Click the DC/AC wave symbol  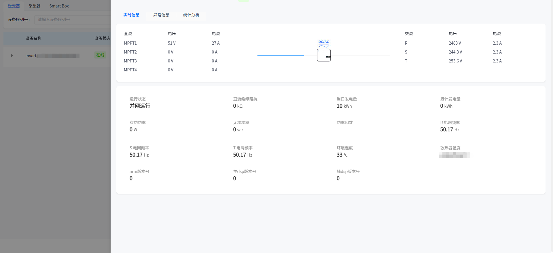pos(324,46)
